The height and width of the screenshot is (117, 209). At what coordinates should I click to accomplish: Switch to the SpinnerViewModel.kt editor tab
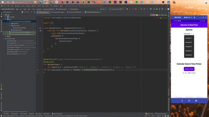pyautogui.click(x=75, y=12)
